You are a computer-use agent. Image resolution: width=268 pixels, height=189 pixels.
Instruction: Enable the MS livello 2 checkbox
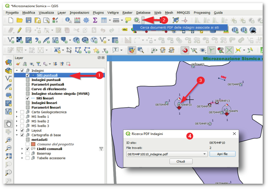tap(22, 121)
